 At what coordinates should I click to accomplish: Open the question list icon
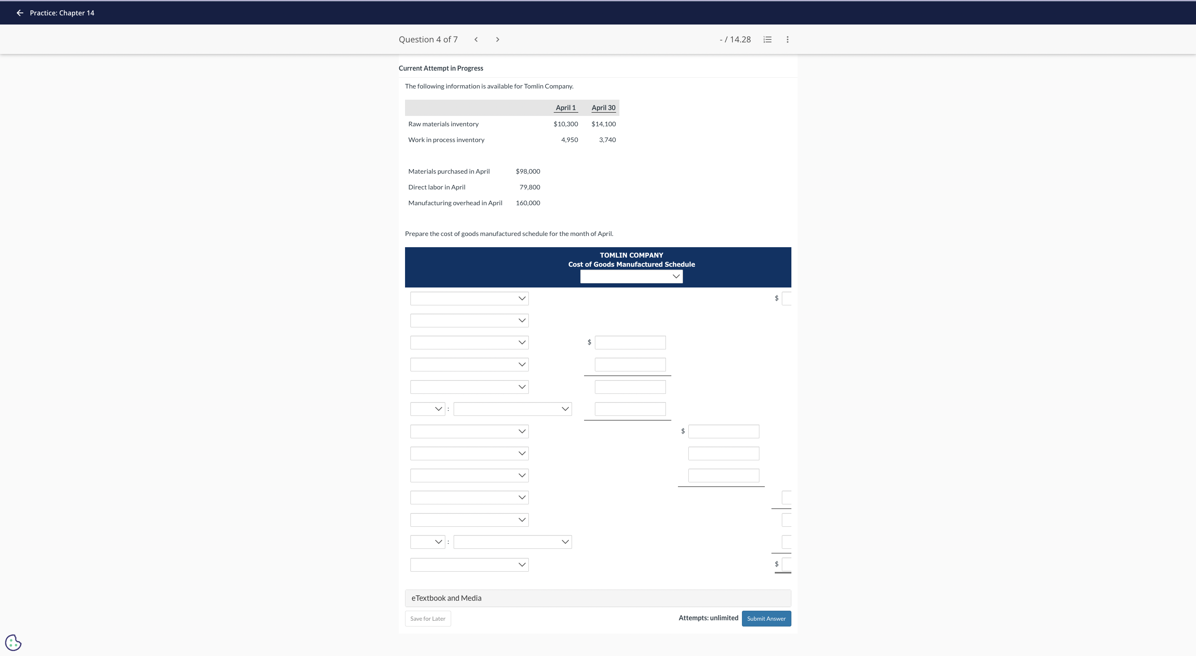tap(767, 39)
